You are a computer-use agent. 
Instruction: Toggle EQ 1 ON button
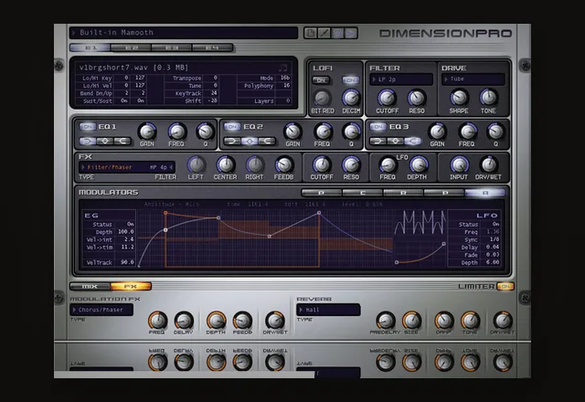coord(88,127)
